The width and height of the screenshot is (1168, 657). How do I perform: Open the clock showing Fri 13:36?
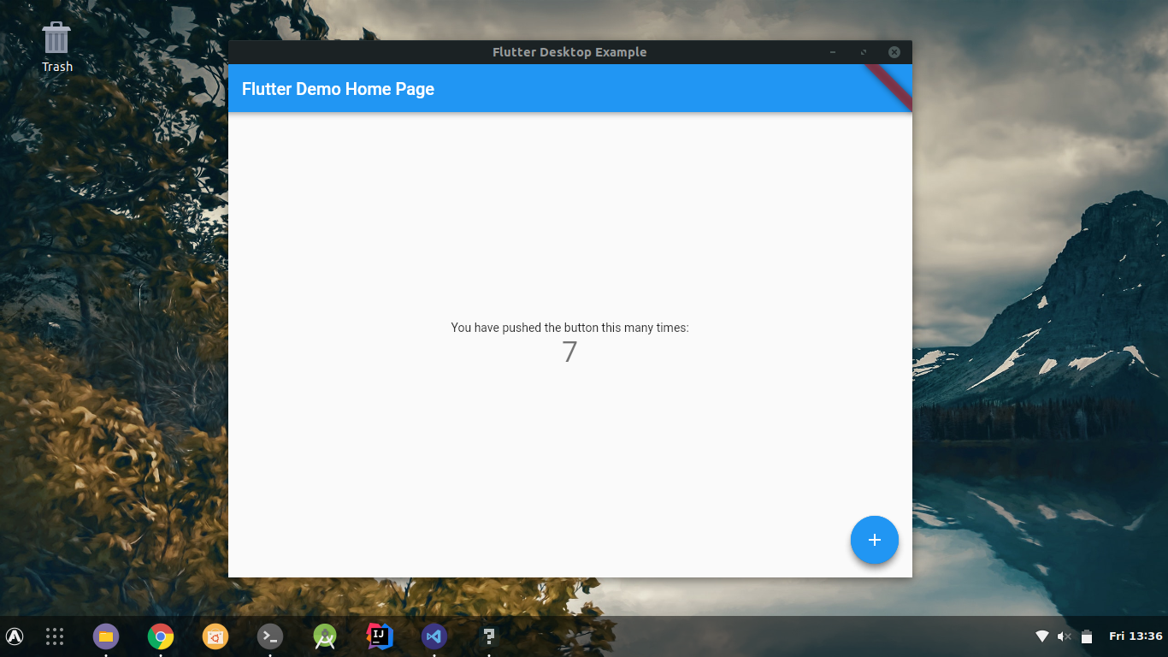(1136, 636)
